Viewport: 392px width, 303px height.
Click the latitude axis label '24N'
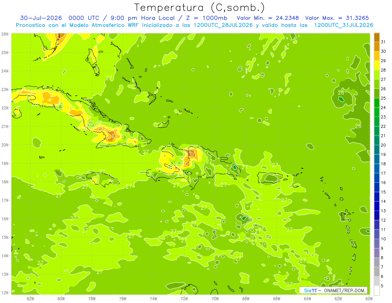pyautogui.click(x=5, y=71)
